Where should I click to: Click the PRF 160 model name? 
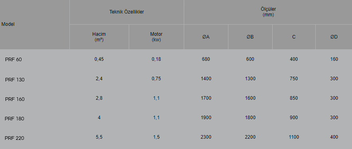click(x=15, y=99)
